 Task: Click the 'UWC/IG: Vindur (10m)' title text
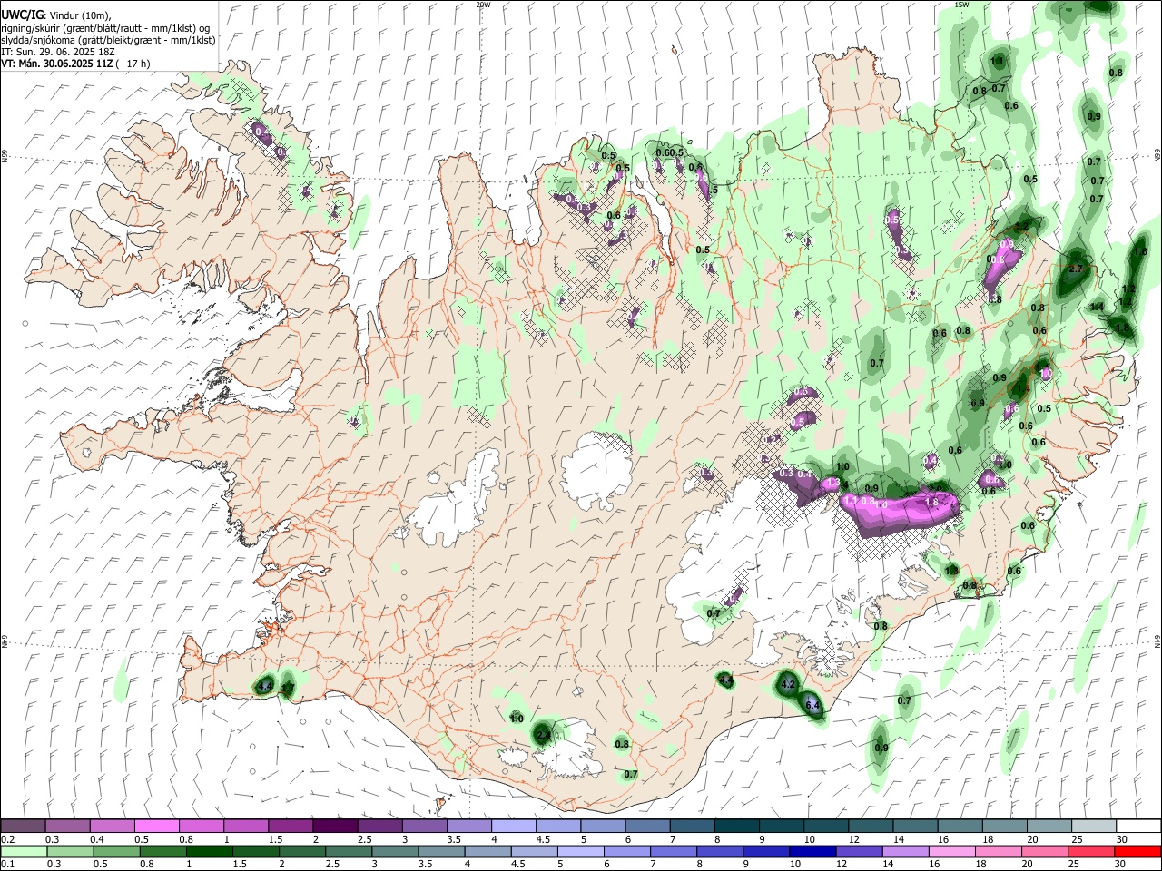tap(56, 15)
